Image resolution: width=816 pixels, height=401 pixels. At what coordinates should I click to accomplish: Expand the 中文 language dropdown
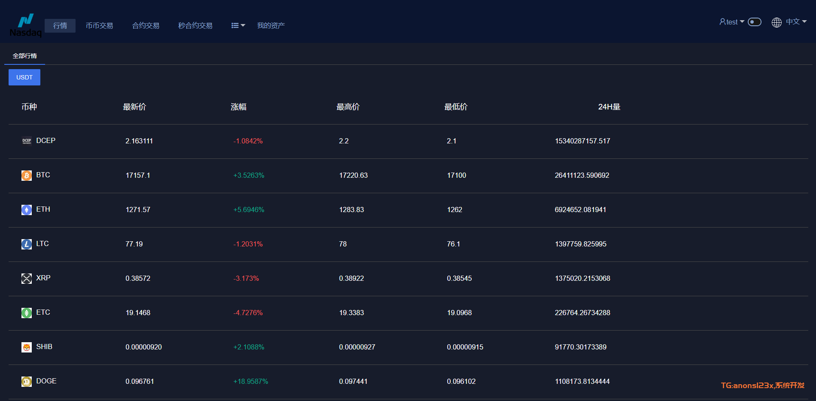[x=796, y=21]
